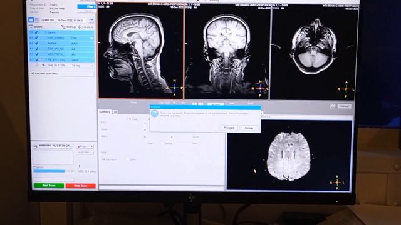The width and height of the screenshot is (401, 225).
Task: Toggle checkmark on Survey scan row
Action: click(36, 32)
